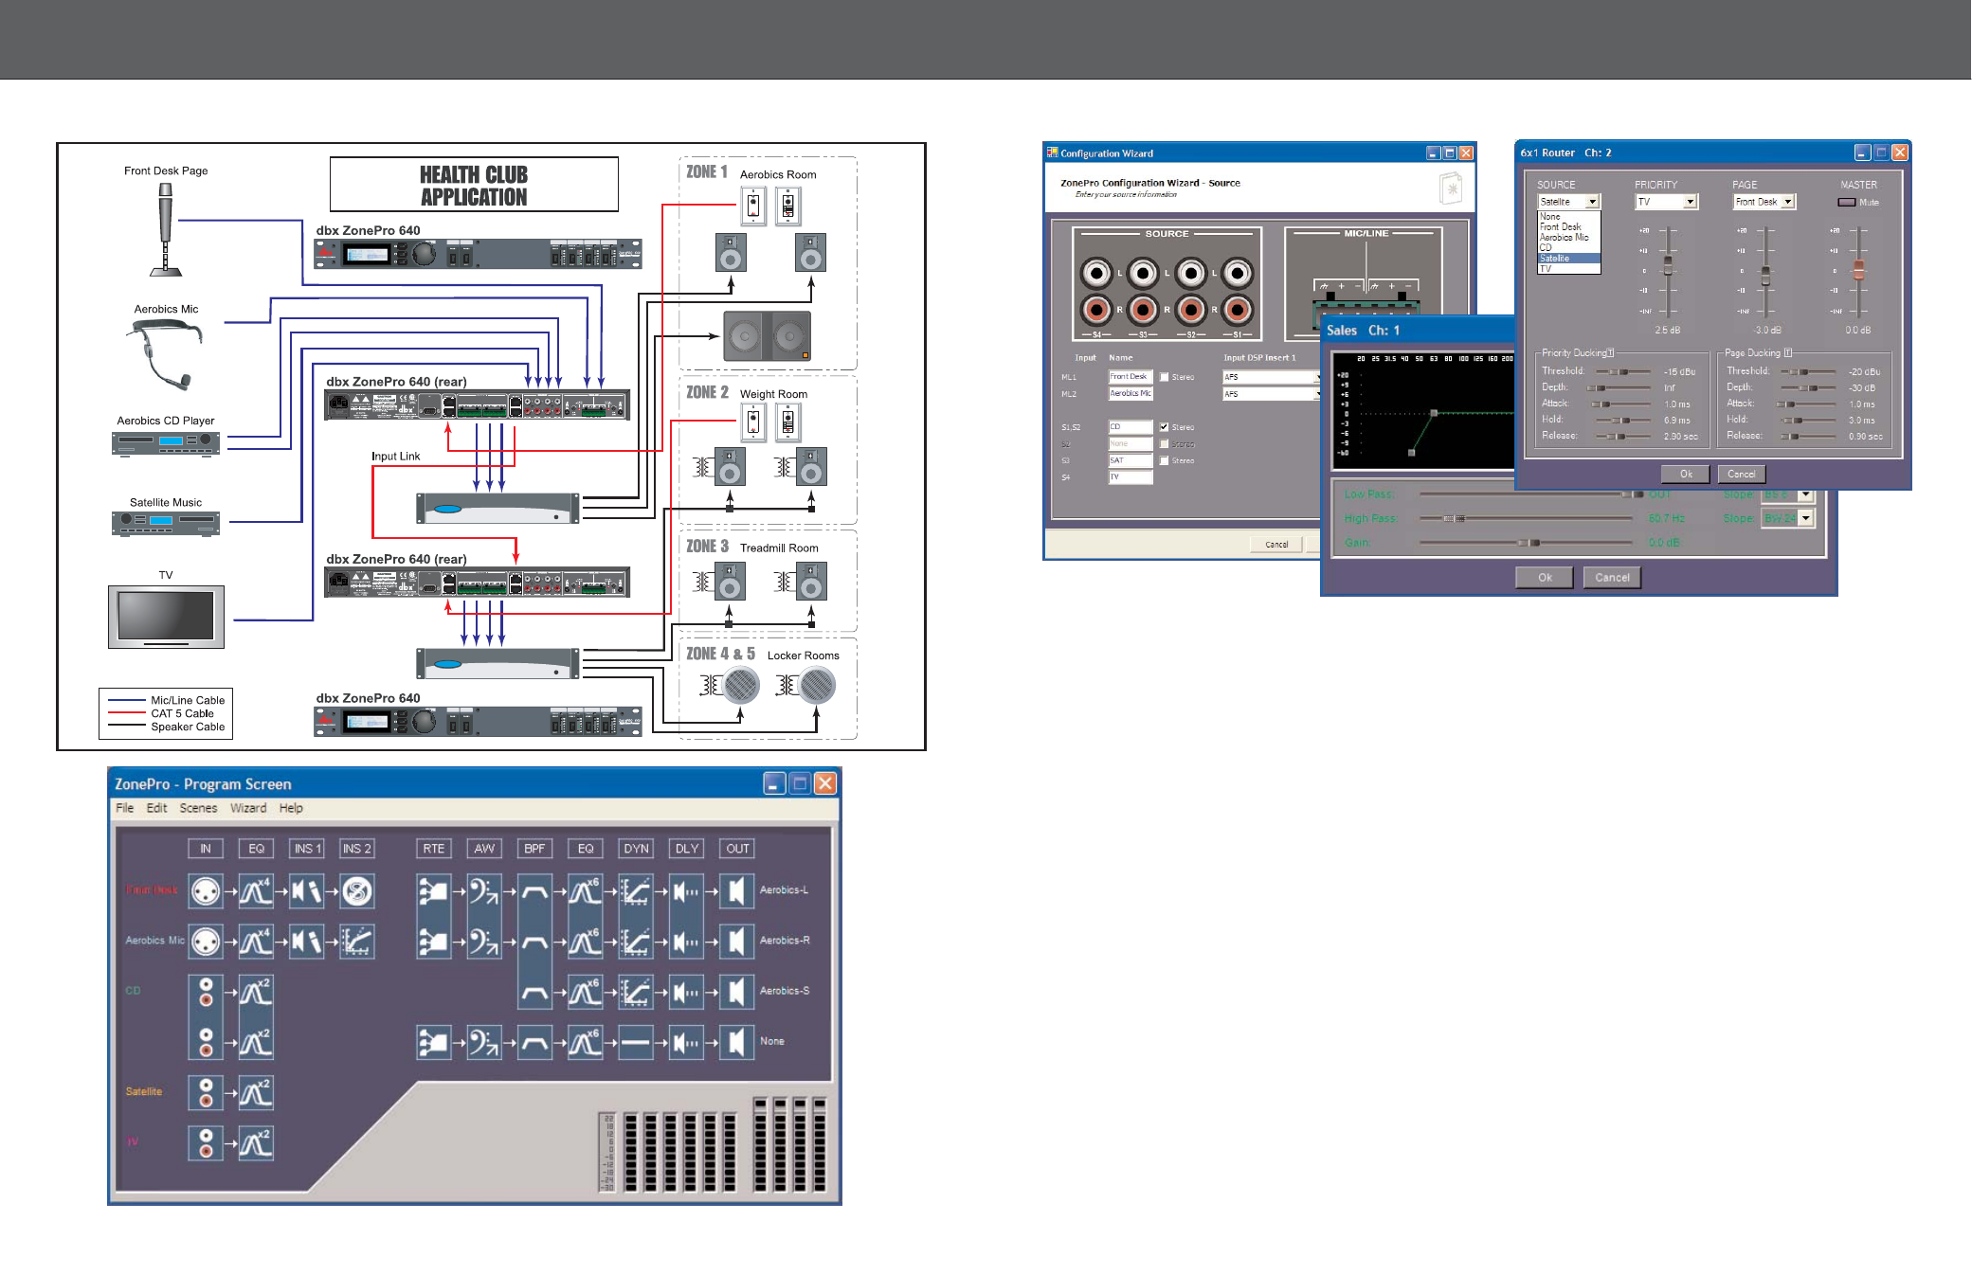The image size is (1972, 1275).
Task: Open the Edit menu in Program Screen
Action: click(x=156, y=808)
